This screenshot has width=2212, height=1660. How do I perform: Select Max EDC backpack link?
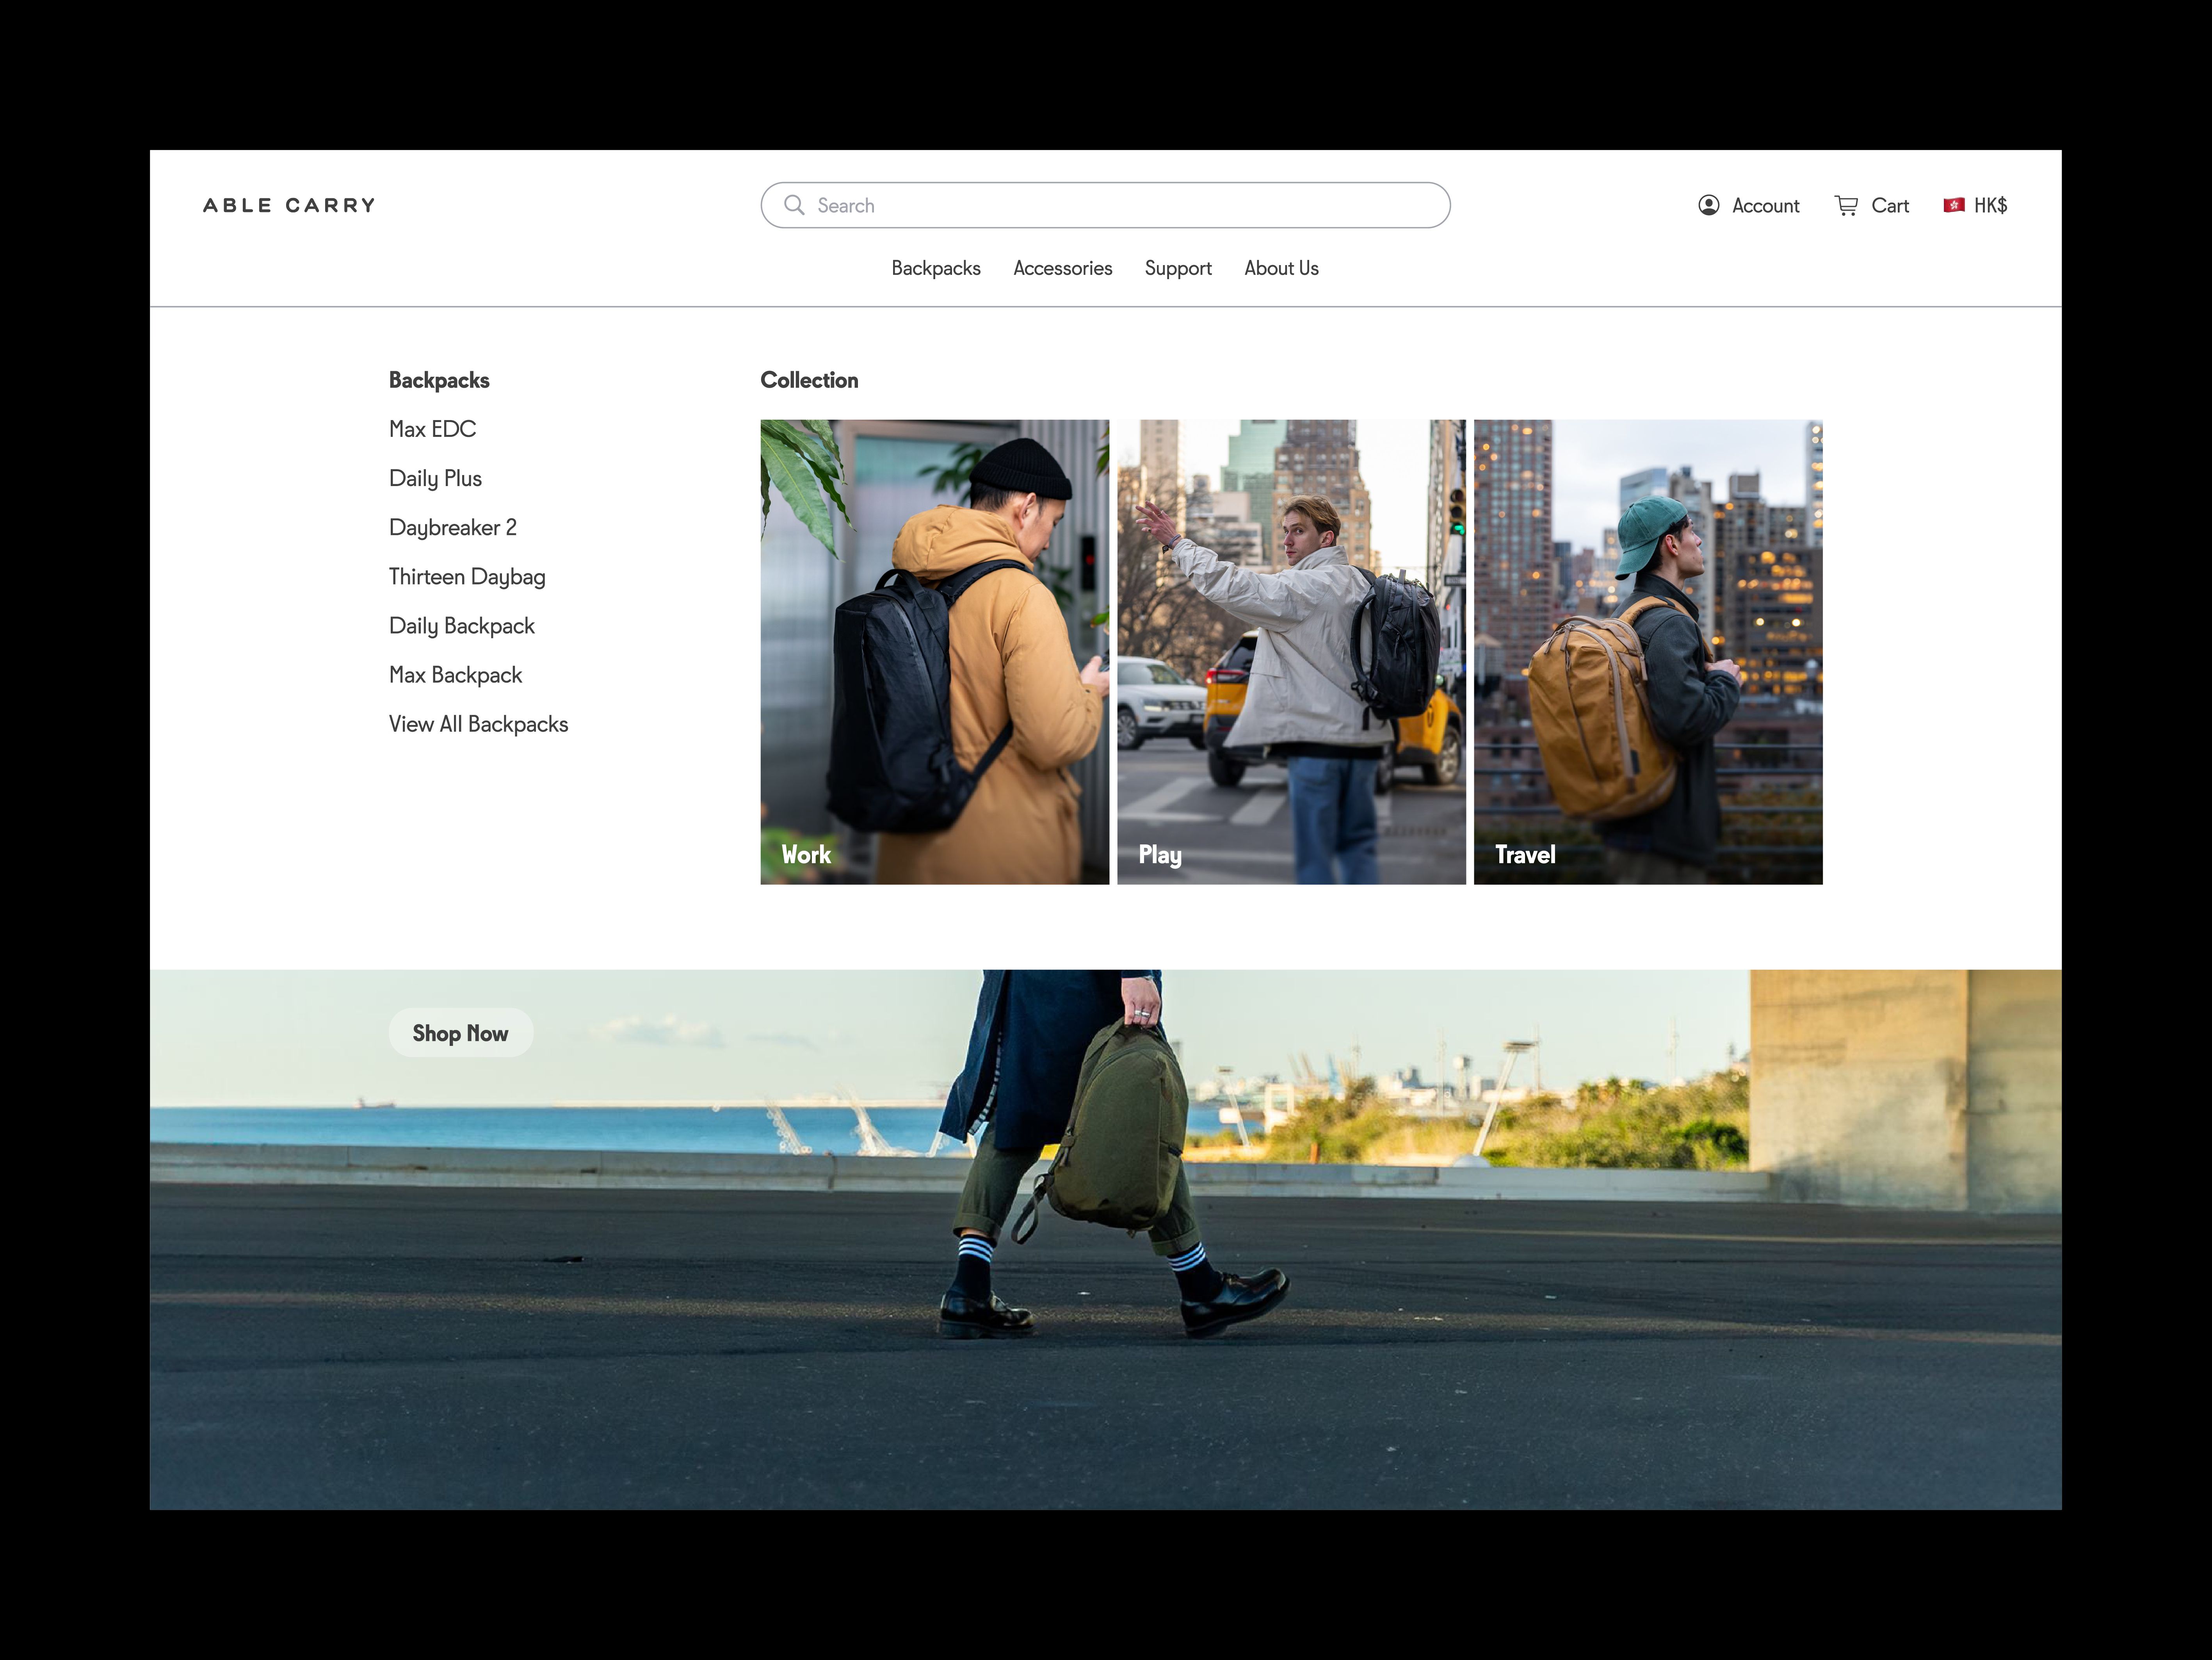[432, 429]
